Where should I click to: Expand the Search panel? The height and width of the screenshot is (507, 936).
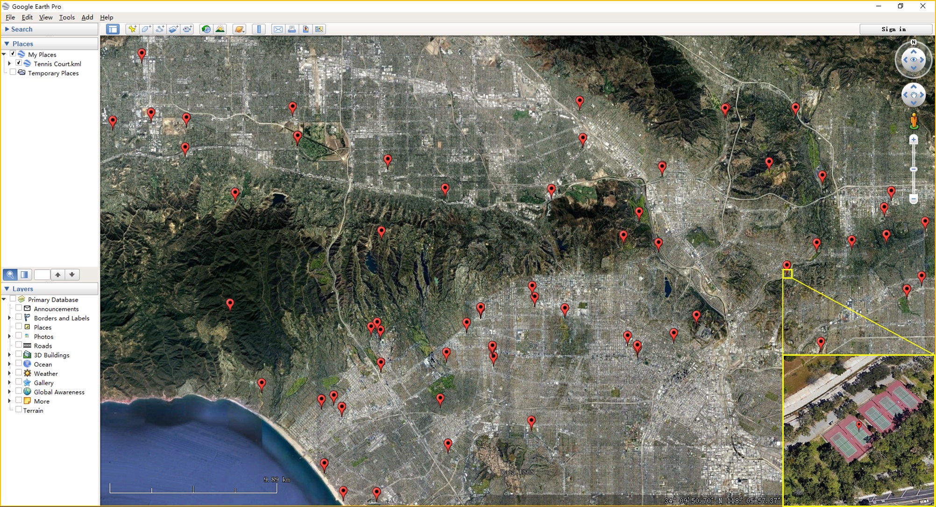coord(7,29)
